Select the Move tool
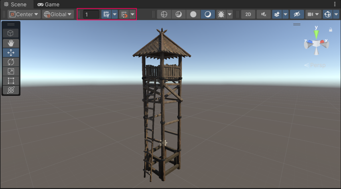The height and width of the screenshot is (189, 341). [11, 53]
